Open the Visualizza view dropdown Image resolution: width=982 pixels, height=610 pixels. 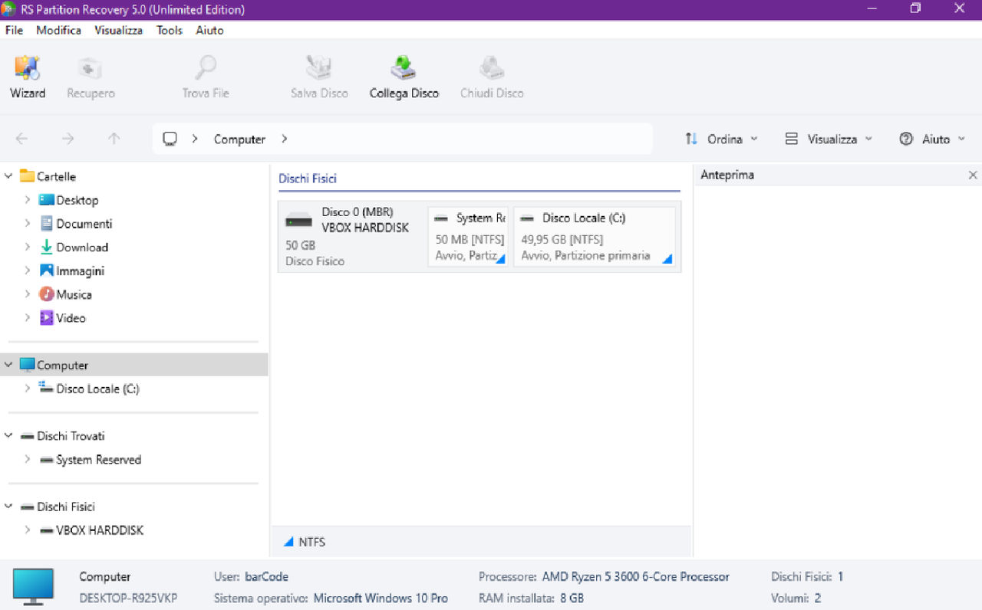click(x=829, y=139)
